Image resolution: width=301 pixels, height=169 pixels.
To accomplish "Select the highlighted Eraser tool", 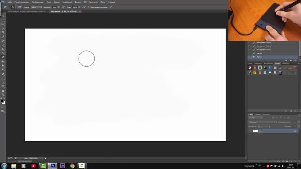I will click(x=3, y=57).
